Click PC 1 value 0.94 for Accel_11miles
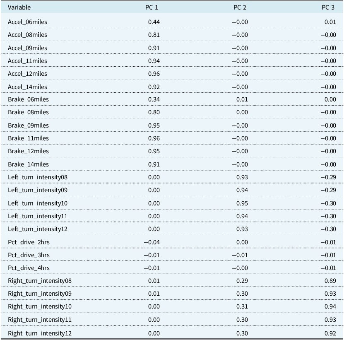Screen dimensions: 344x340 154,61
